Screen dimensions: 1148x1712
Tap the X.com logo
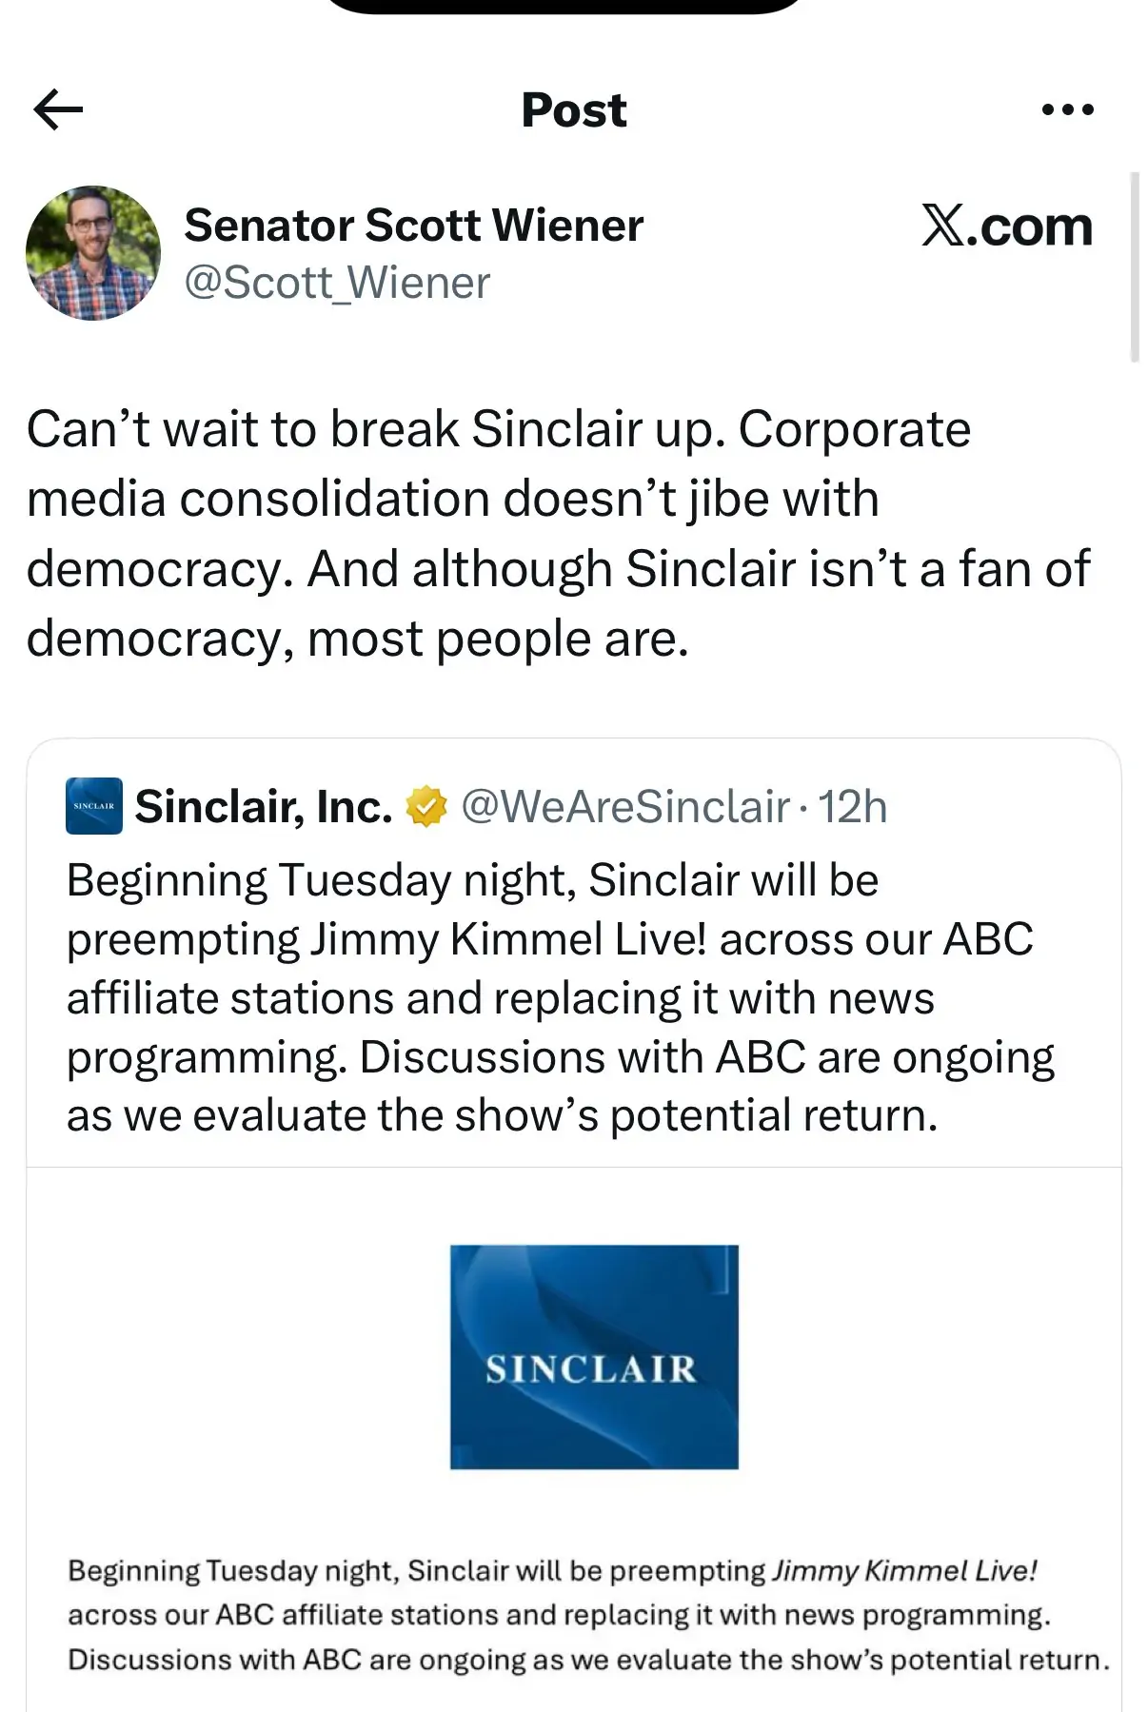(x=1006, y=226)
